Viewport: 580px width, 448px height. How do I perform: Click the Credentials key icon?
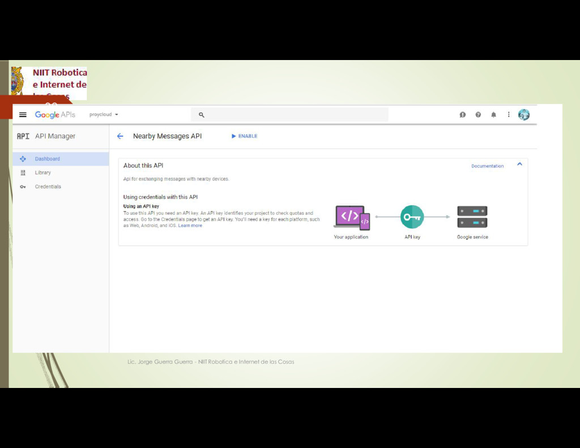click(x=23, y=187)
